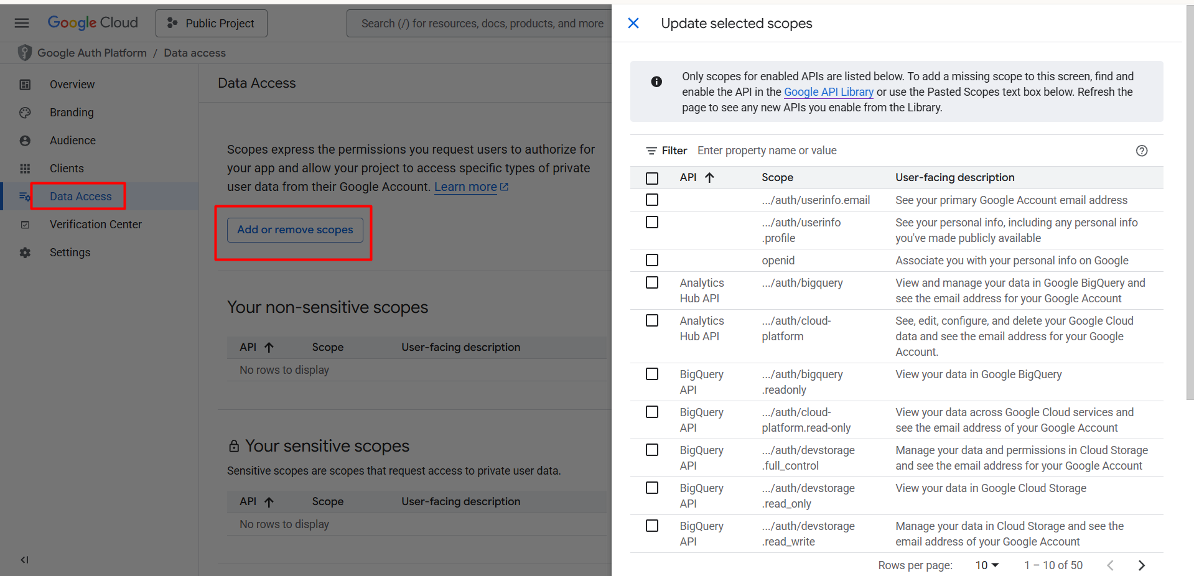The image size is (1194, 576).
Task: Go to next page of scopes
Action: click(x=1141, y=565)
